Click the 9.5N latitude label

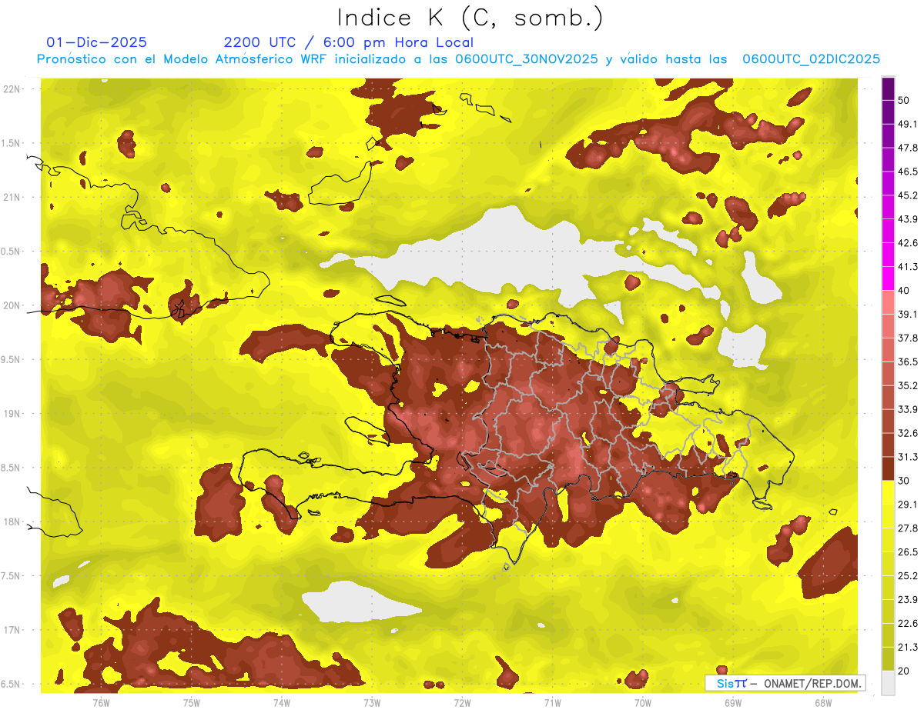12,360
